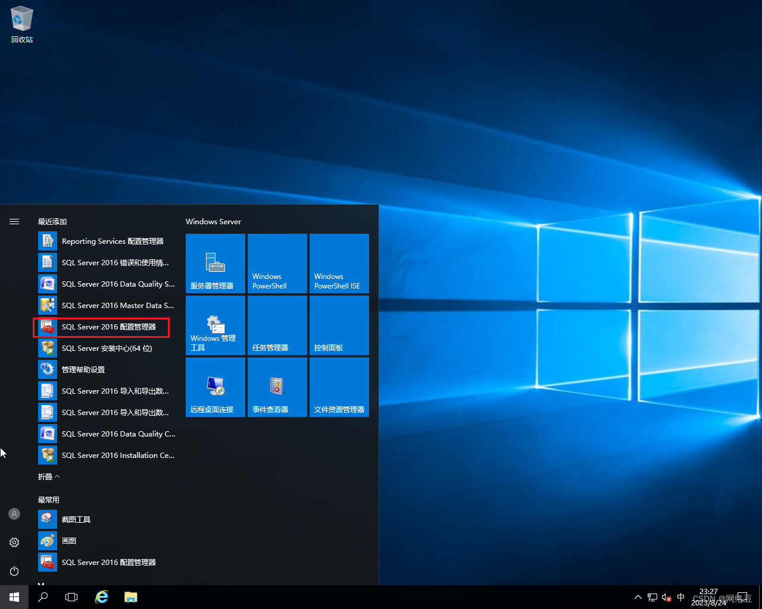Open Settings gear in Start menu
The width and height of the screenshot is (762, 609).
[14, 542]
